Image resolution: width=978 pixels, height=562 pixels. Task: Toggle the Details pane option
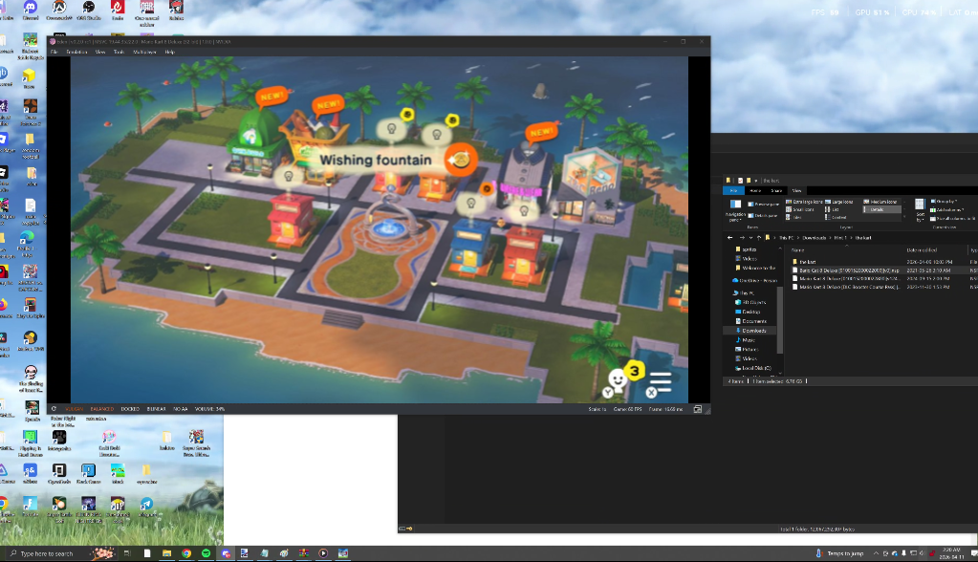click(763, 216)
